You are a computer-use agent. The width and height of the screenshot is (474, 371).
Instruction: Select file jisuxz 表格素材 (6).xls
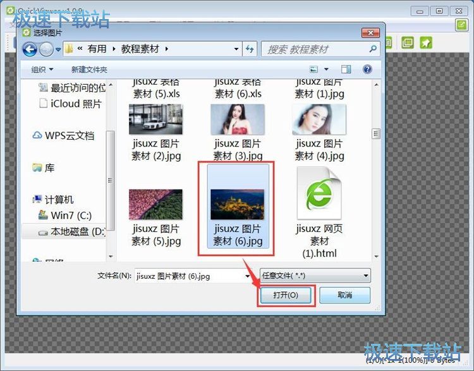coord(238,90)
